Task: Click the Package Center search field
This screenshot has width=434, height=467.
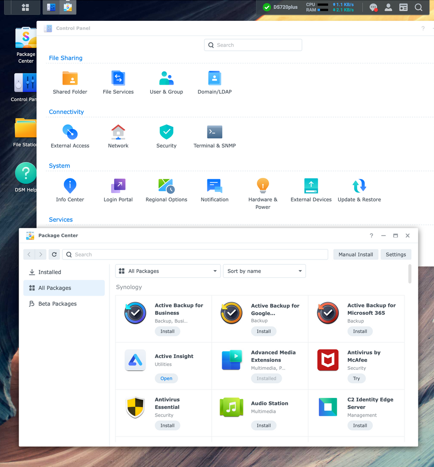Action: pos(195,254)
